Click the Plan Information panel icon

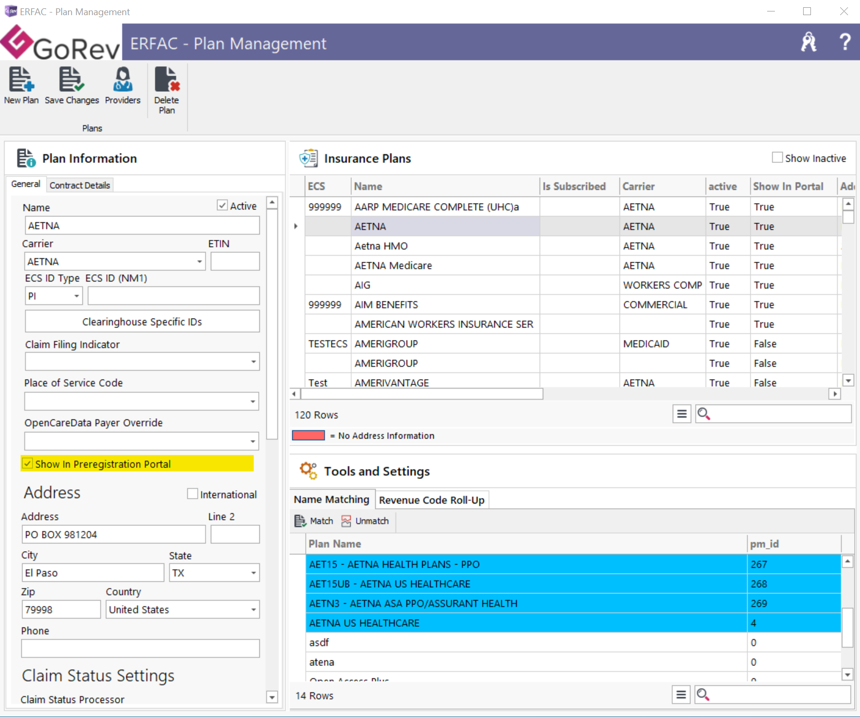tap(26, 158)
